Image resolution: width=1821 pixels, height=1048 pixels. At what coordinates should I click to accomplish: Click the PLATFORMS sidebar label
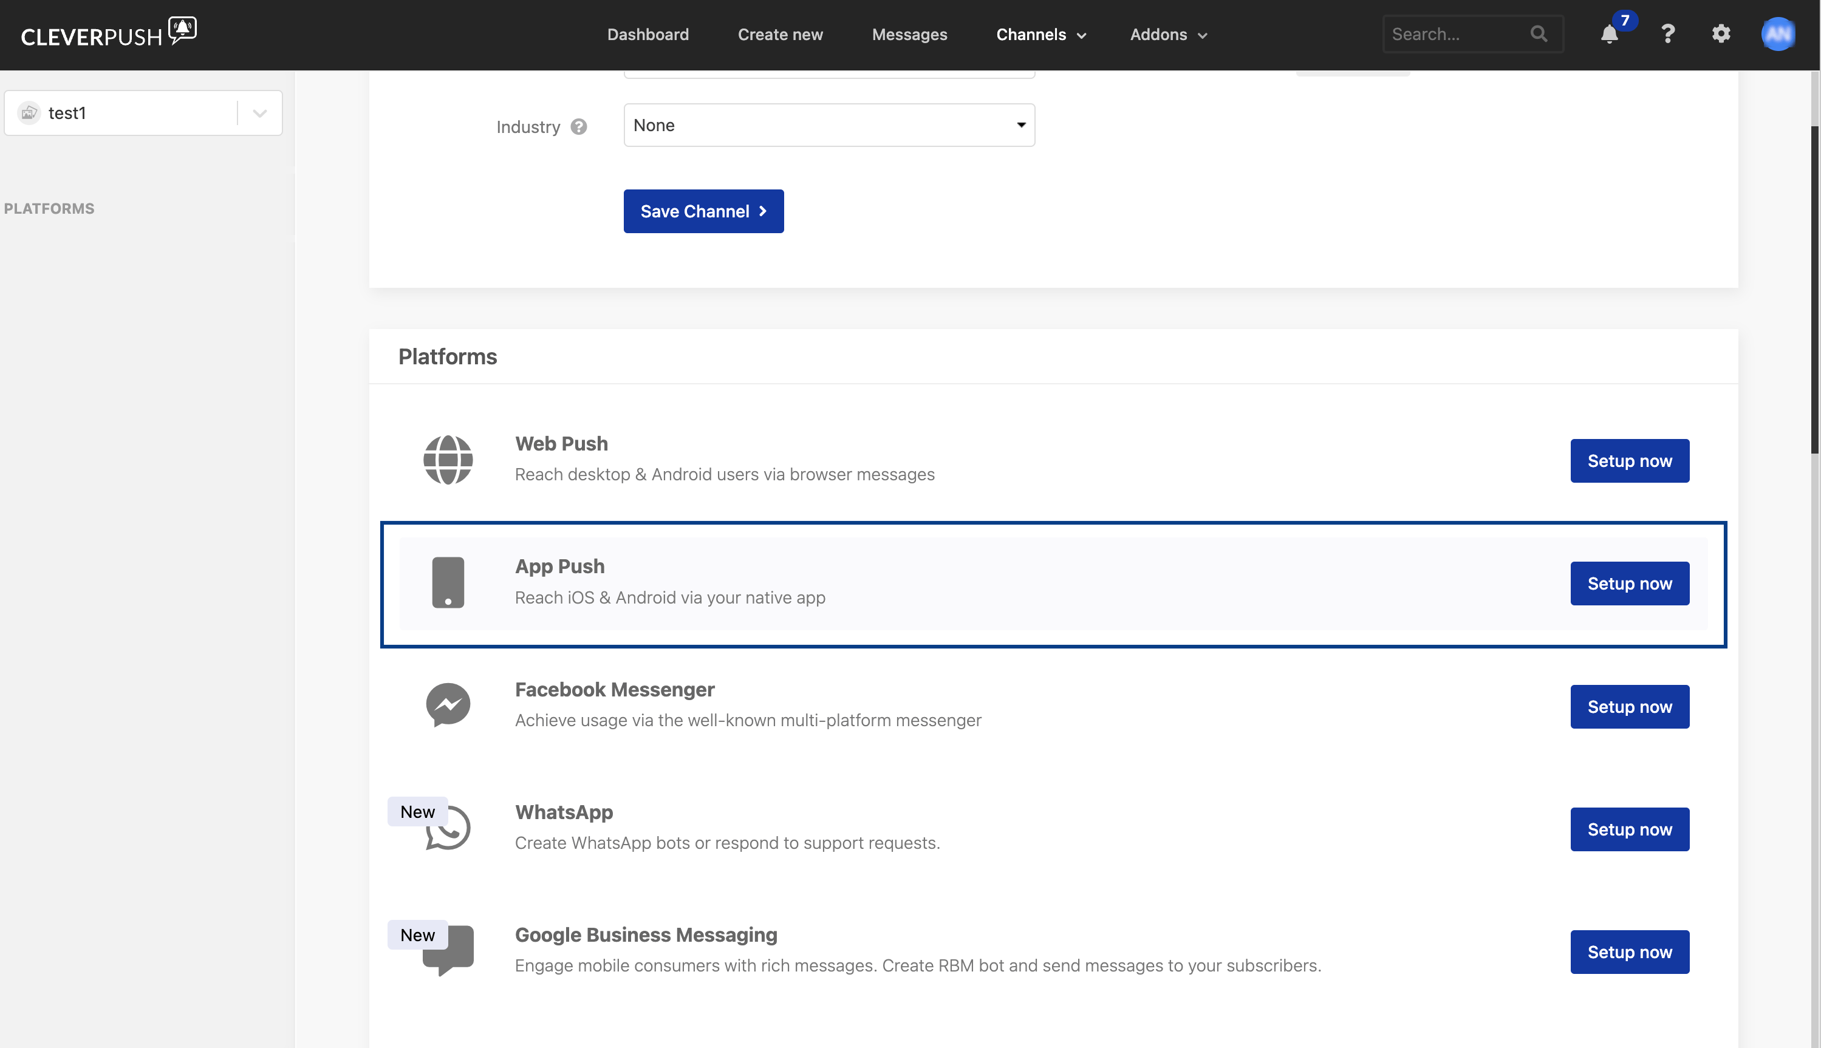click(x=49, y=209)
